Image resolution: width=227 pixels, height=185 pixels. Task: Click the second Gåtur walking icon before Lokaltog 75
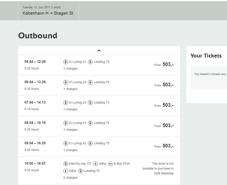point(66,171)
